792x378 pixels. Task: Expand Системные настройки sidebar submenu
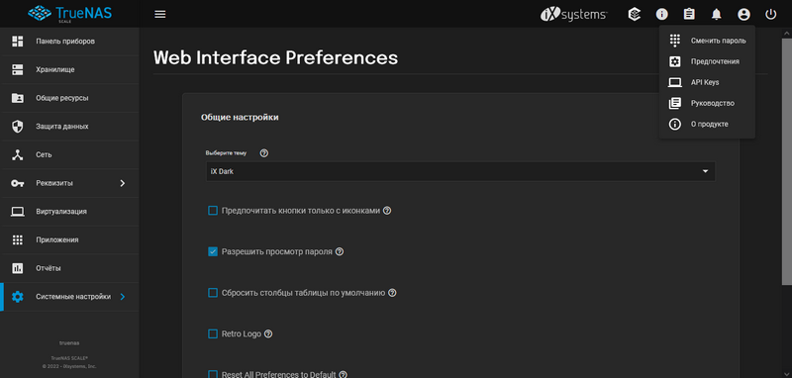pos(69,297)
